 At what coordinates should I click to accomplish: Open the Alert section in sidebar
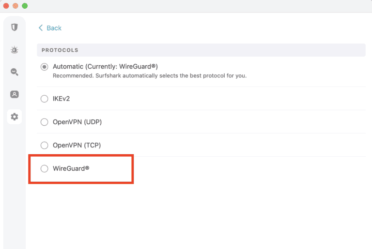click(15, 49)
